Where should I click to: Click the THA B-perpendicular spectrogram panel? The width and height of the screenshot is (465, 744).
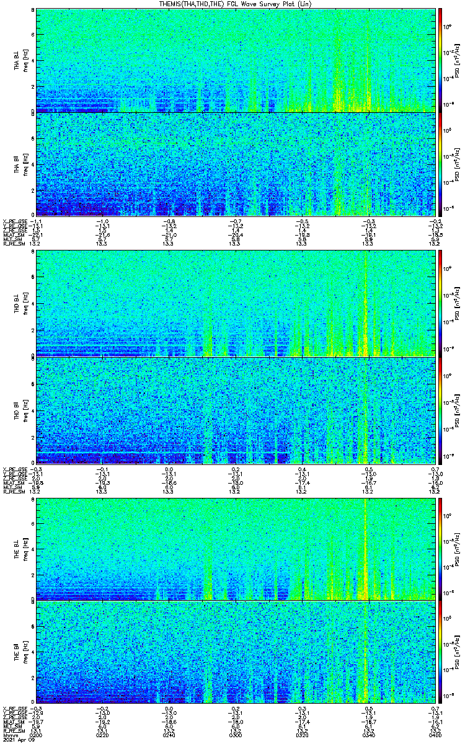[x=236, y=60]
